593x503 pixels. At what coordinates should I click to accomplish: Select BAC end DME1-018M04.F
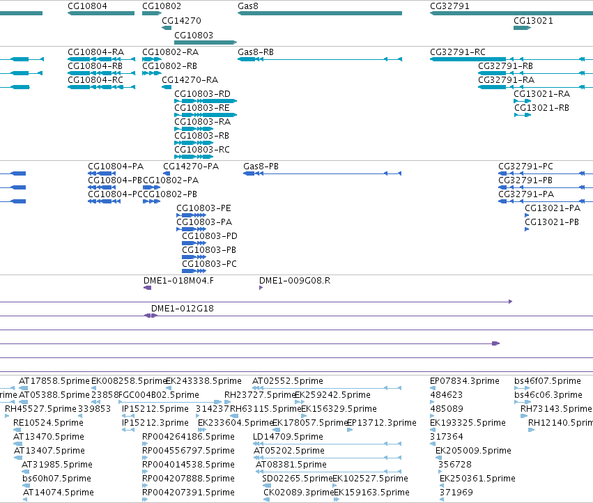148,288
